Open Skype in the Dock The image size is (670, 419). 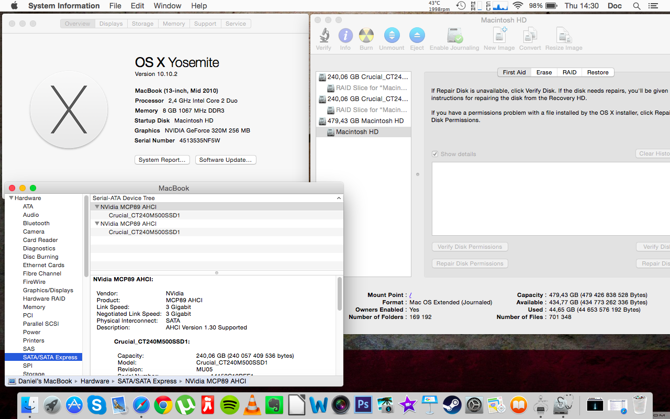tap(96, 404)
